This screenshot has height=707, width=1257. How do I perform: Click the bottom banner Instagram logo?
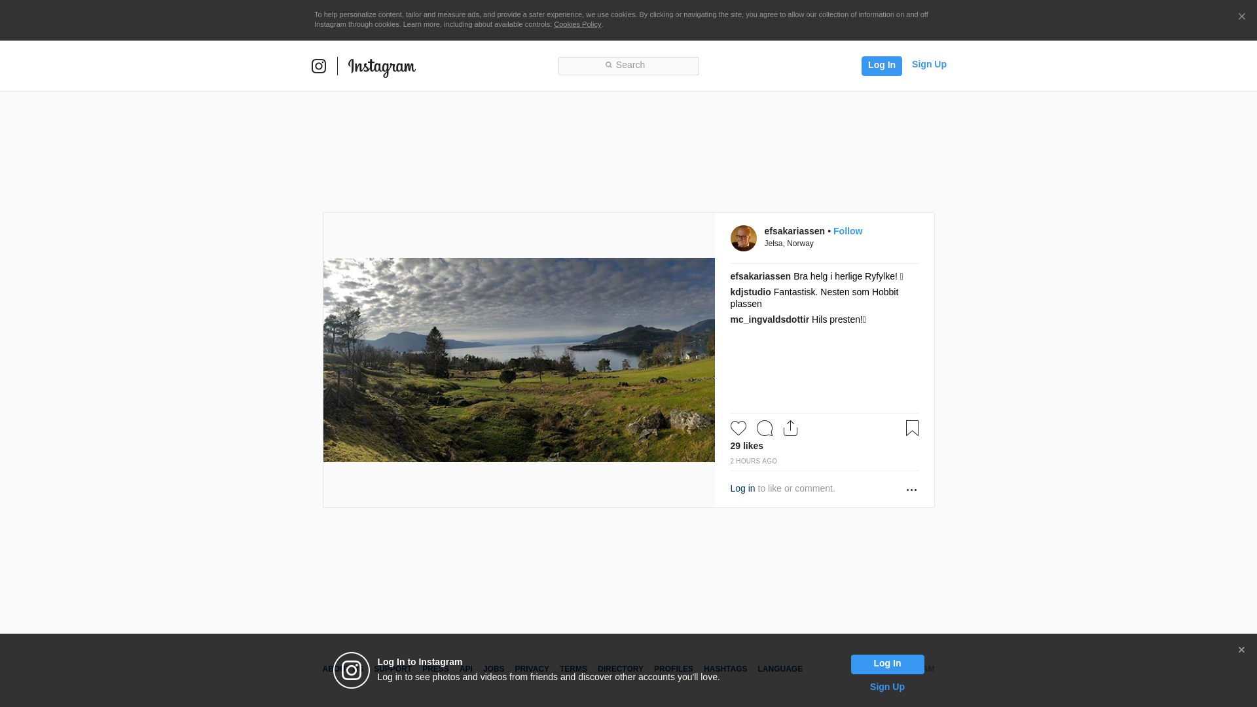pyautogui.click(x=352, y=670)
